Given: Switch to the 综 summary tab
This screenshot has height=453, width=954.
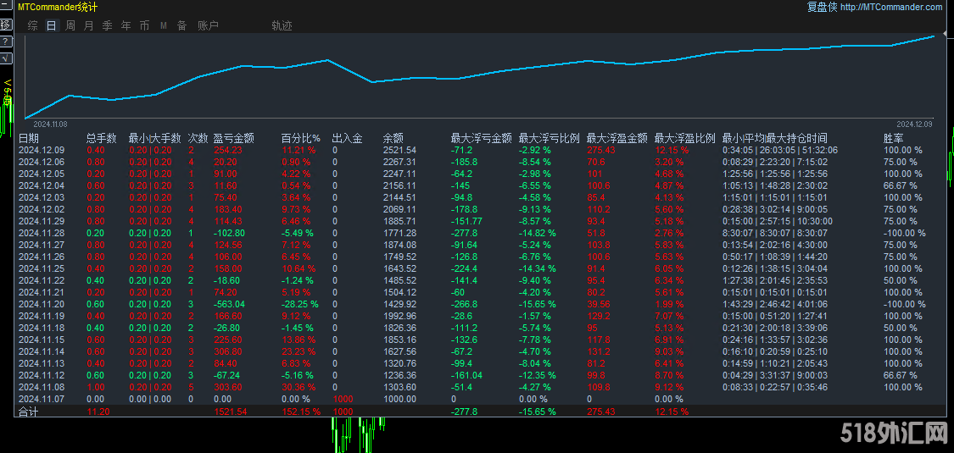Looking at the screenshot, I should pos(33,26).
